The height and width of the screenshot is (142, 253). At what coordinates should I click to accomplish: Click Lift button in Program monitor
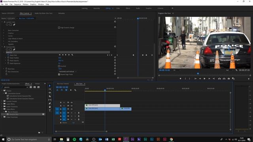(219, 78)
